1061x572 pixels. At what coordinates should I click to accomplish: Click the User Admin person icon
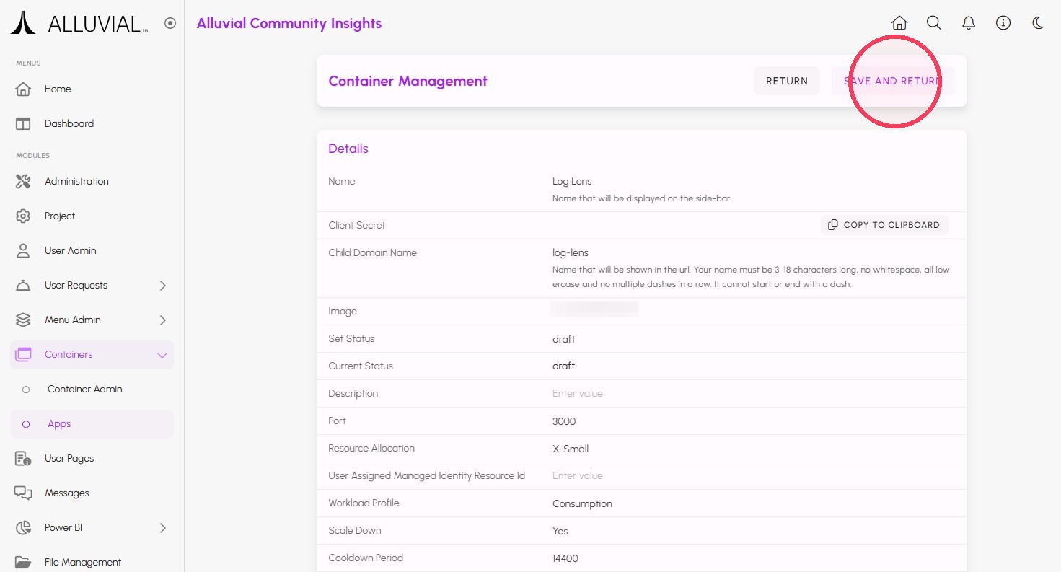coord(23,251)
